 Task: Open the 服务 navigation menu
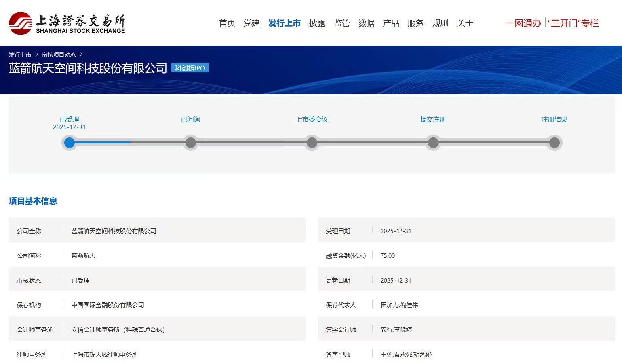coord(415,23)
